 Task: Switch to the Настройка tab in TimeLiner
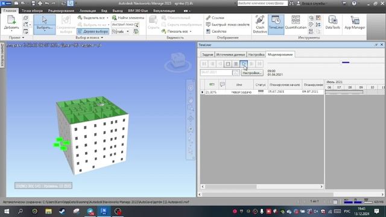click(256, 54)
